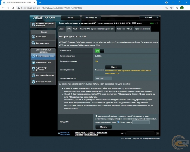Click the Начать start button
The width and height of the screenshot is (190, 152).
pos(104,127)
